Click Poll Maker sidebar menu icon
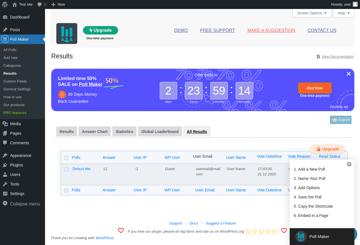 [x=5, y=39]
